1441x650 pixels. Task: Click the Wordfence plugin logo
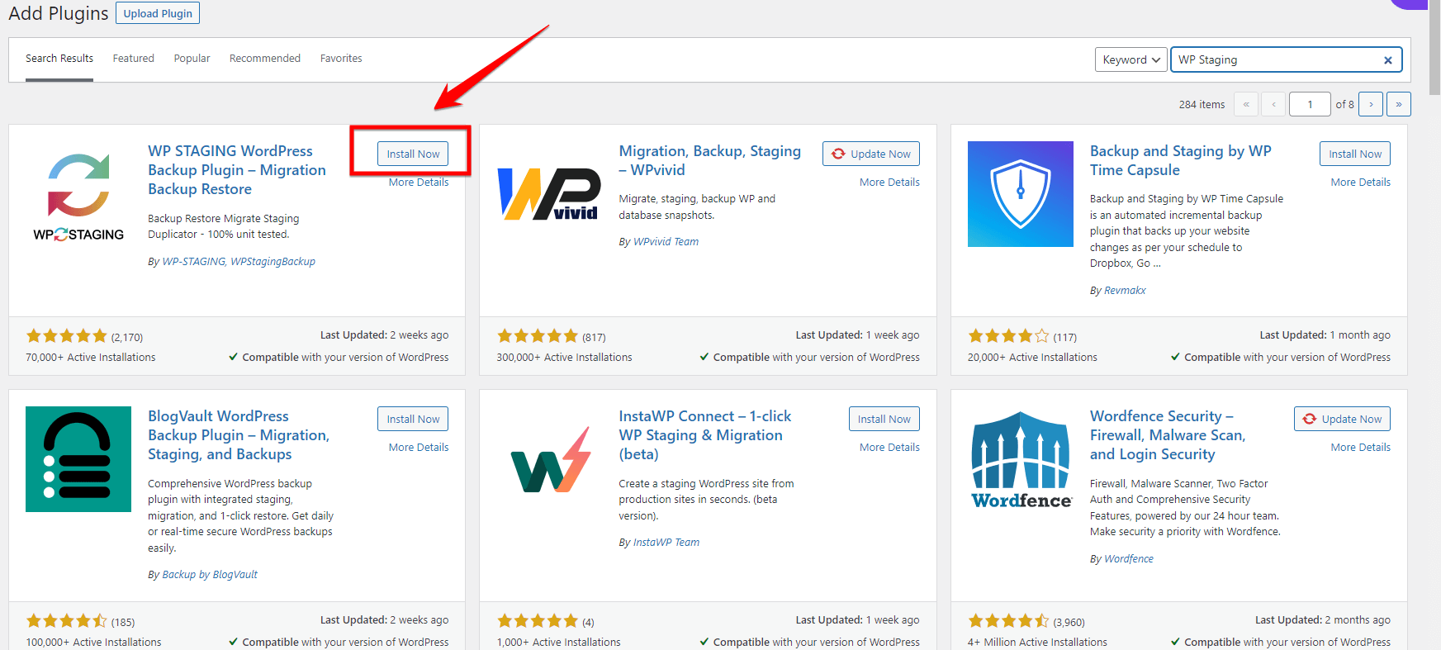tap(1021, 459)
